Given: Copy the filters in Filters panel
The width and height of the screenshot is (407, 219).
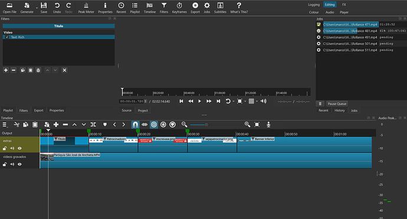Looking at the screenshot, I should pos(22,70).
